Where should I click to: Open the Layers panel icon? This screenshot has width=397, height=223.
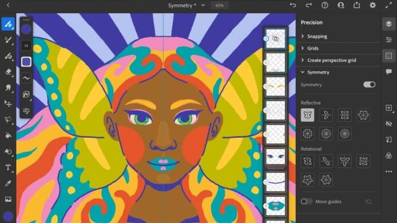(388, 24)
